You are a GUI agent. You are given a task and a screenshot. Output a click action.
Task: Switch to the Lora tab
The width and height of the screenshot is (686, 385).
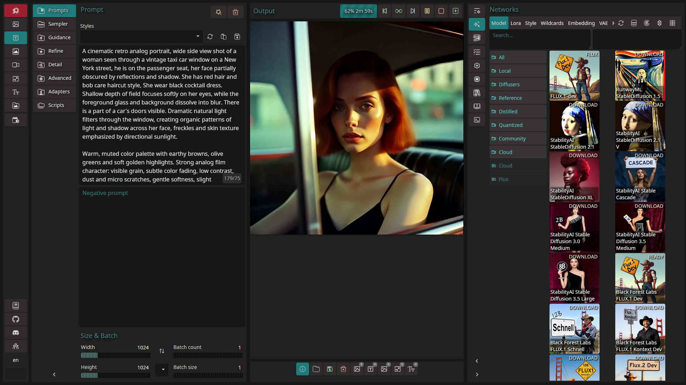pos(516,23)
